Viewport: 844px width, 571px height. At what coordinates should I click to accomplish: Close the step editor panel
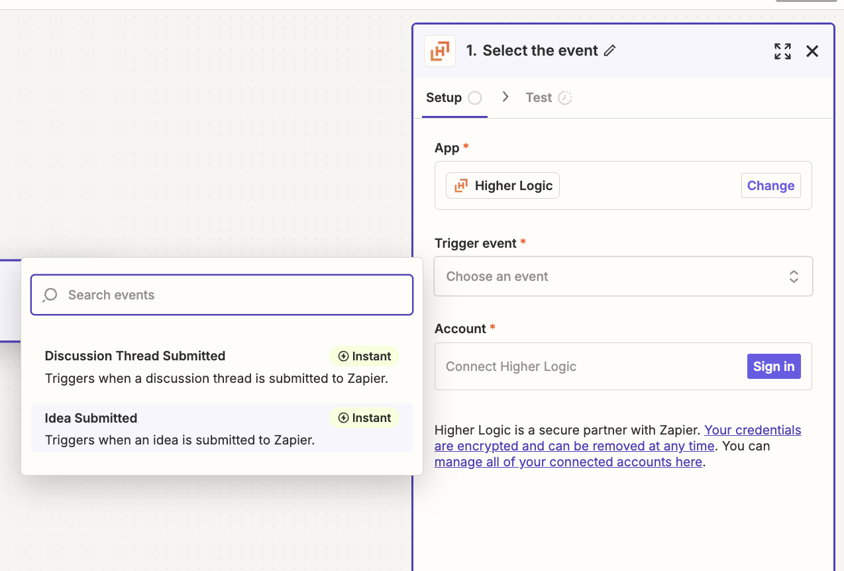pos(812,51)
